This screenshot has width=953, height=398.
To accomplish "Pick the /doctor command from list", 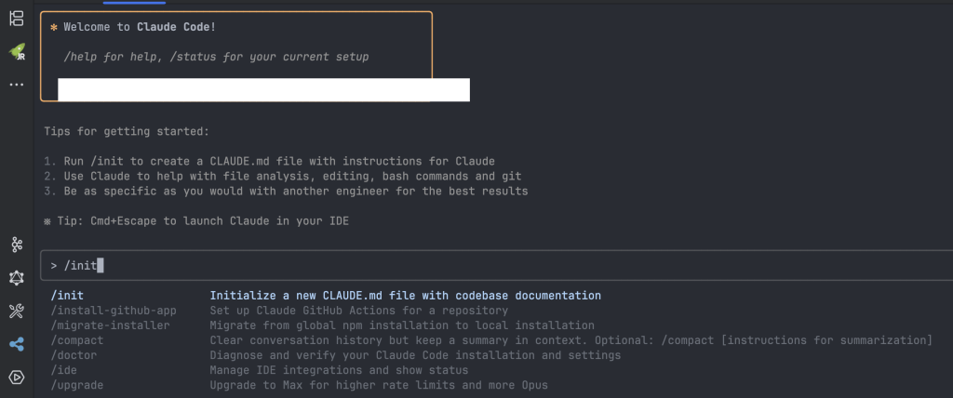I will (74, 355).
